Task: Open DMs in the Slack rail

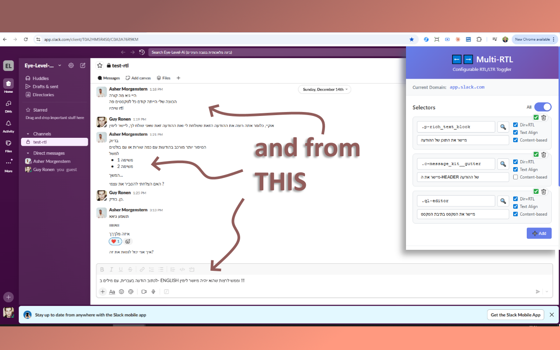Action: [8, 105]
